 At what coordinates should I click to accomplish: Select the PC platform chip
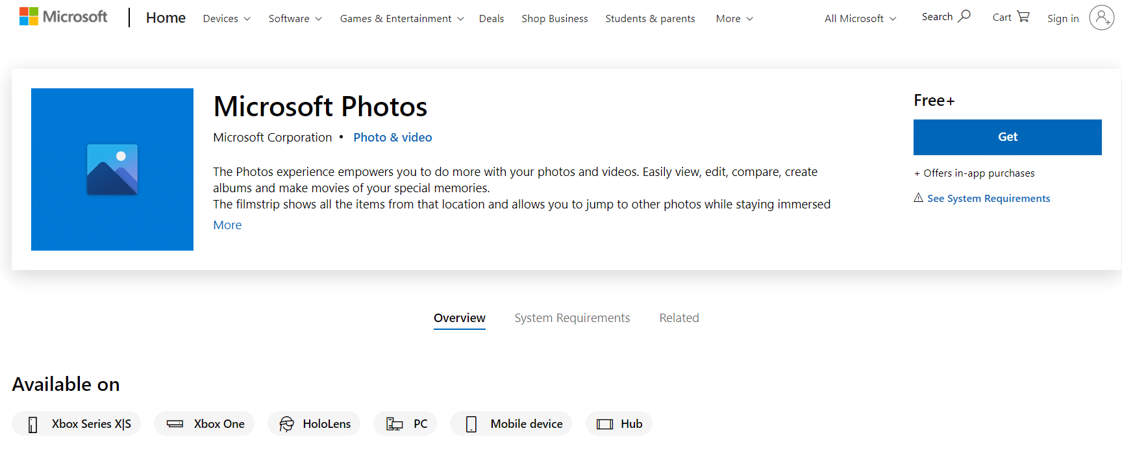[x=405, y=424]
